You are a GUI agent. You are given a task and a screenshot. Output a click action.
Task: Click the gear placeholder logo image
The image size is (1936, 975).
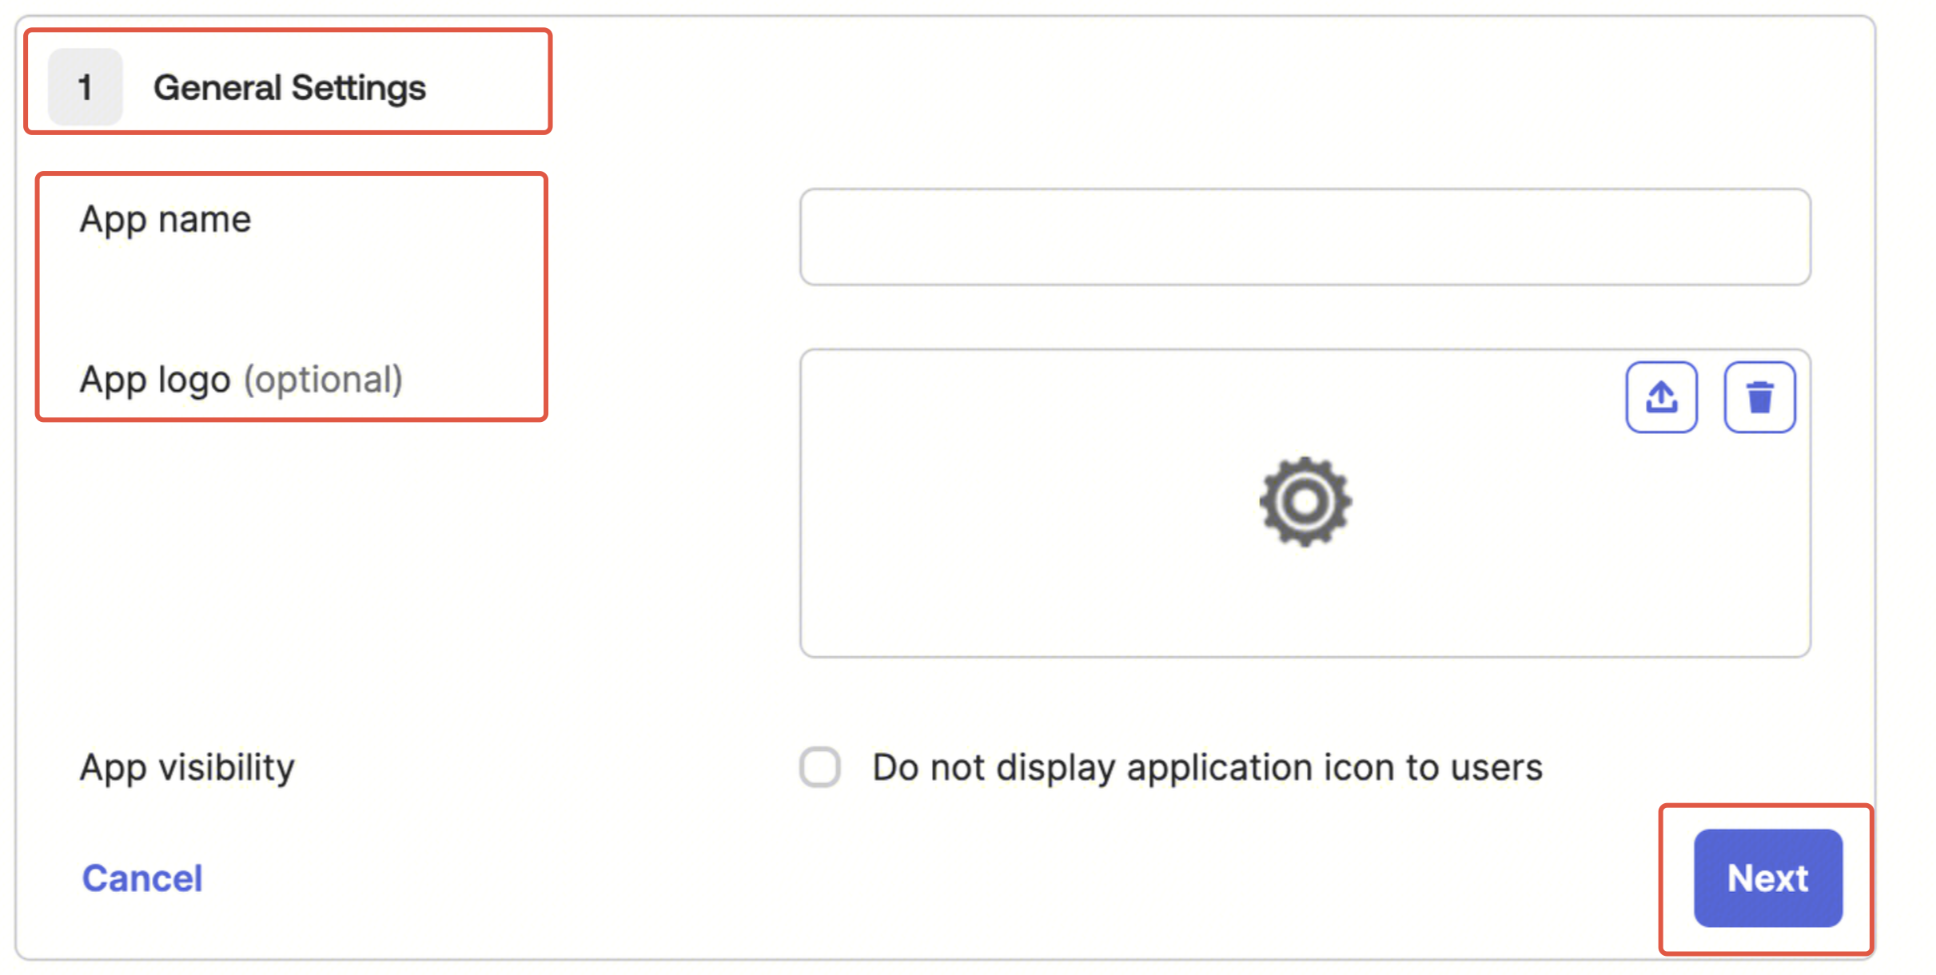[1305, 502]
